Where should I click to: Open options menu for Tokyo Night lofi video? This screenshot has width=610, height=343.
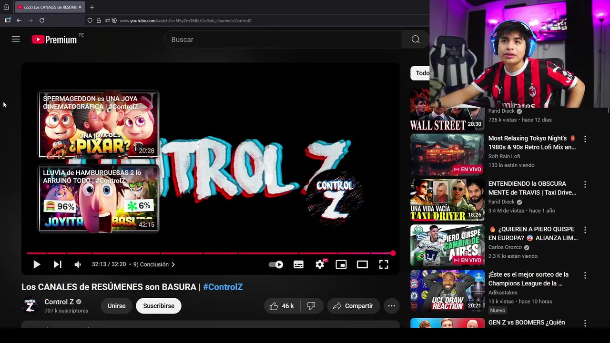585,139
